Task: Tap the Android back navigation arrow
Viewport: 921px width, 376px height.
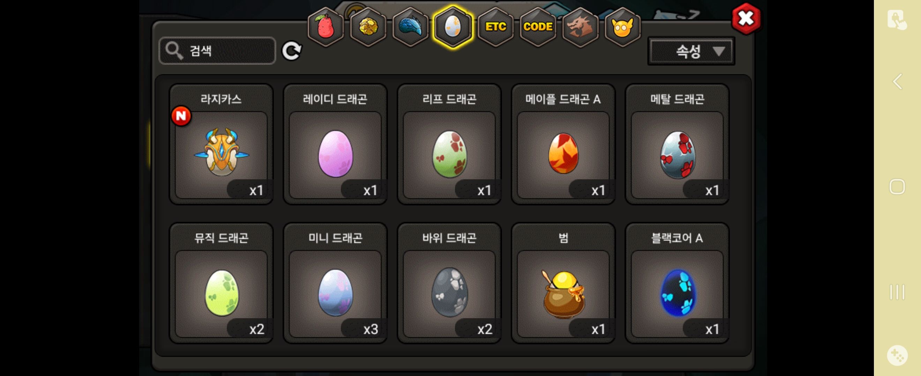Action: pyautogui.click(x=897, y=82)
